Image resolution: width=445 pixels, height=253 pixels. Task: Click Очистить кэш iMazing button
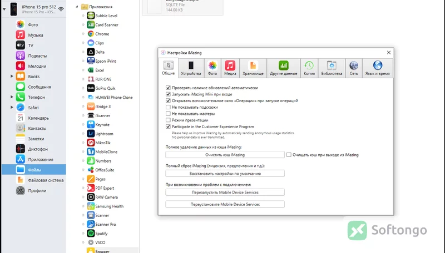pos(225,155)
